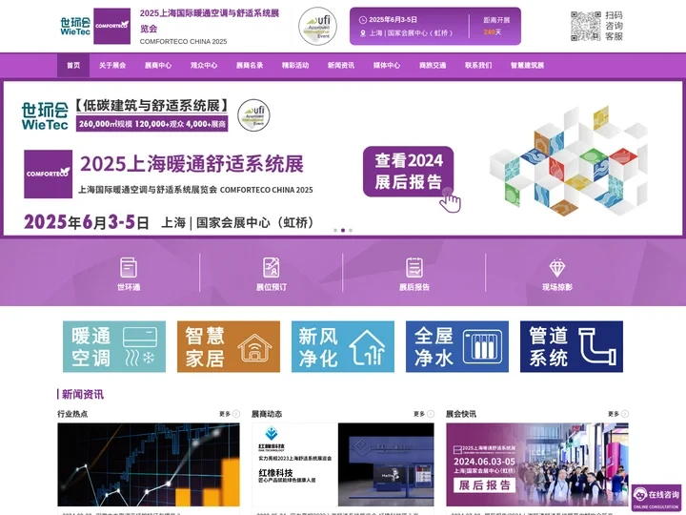
Task: Open 现场掠影 diamond icon
Action: (557, 268)
